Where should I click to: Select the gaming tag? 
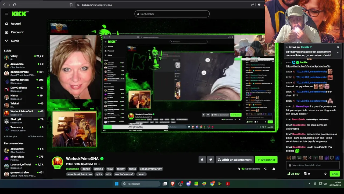click(99, 169)
